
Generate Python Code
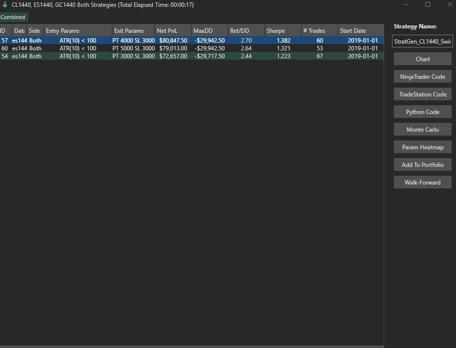(423, 112)
